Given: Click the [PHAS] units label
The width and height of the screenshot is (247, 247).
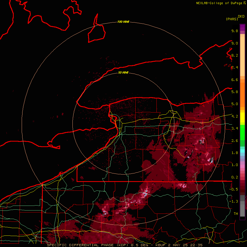Looking at the screenshot, I should (x=232, y=19).
